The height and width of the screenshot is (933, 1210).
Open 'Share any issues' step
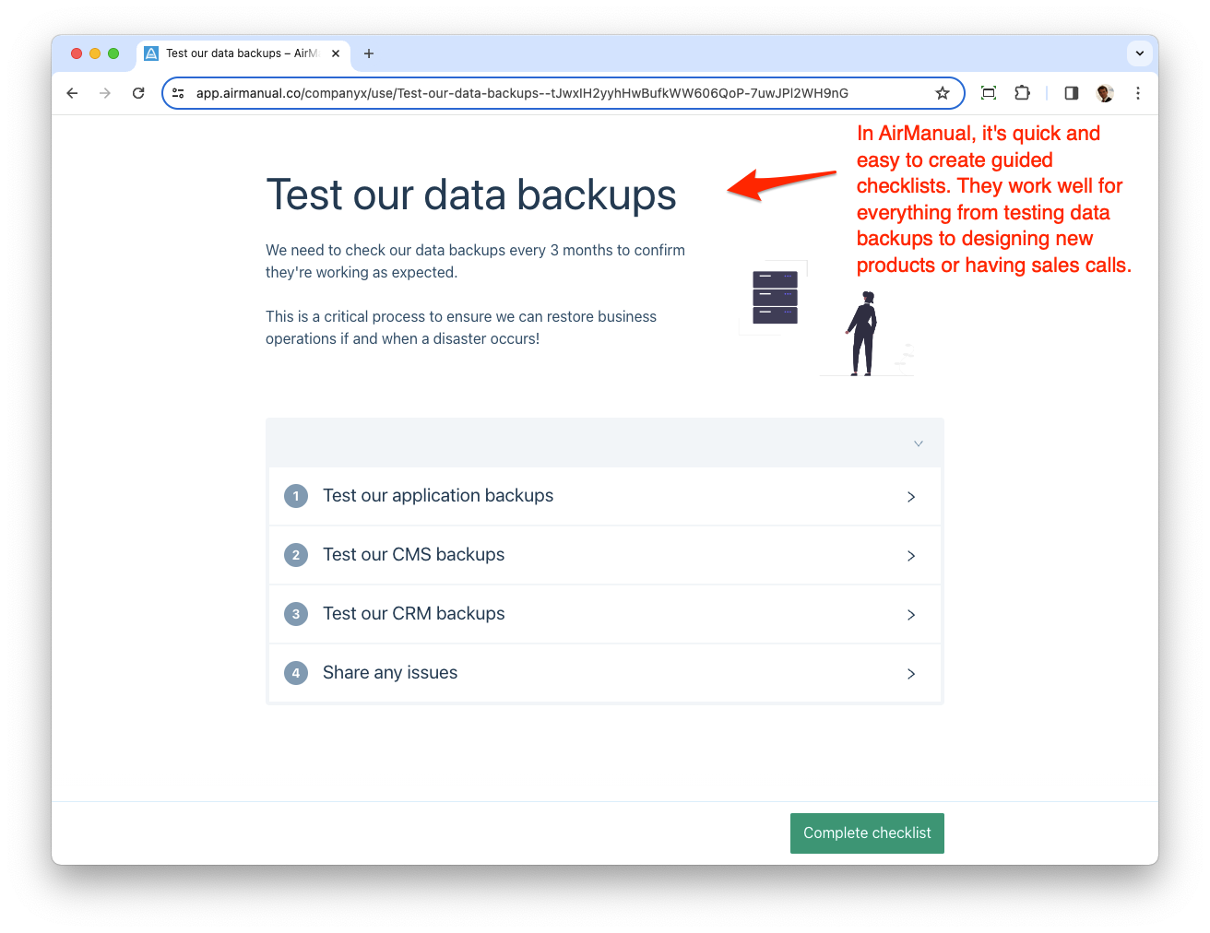605,673
